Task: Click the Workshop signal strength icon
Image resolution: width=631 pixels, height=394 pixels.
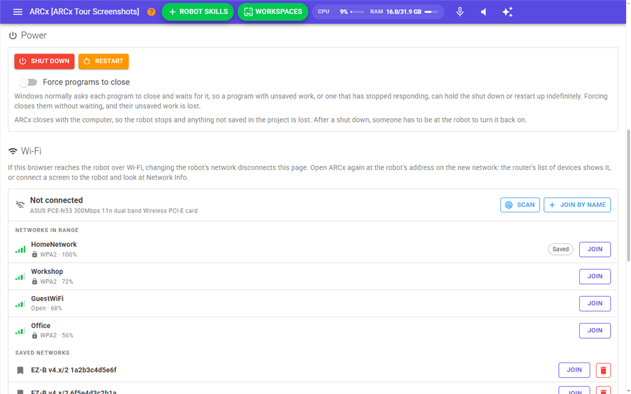Action: 20,276
